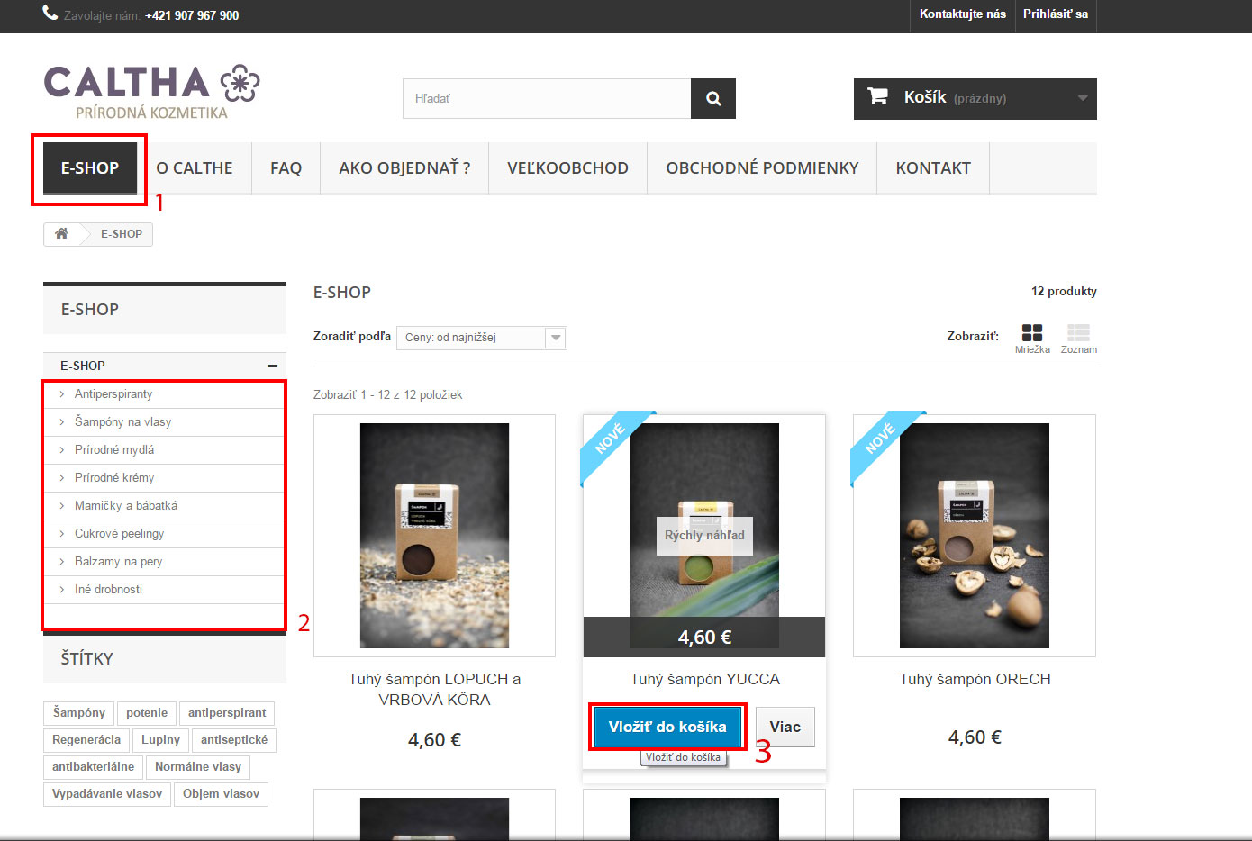
Task: Click the CALTHA logo
Action: coord(151,92)
